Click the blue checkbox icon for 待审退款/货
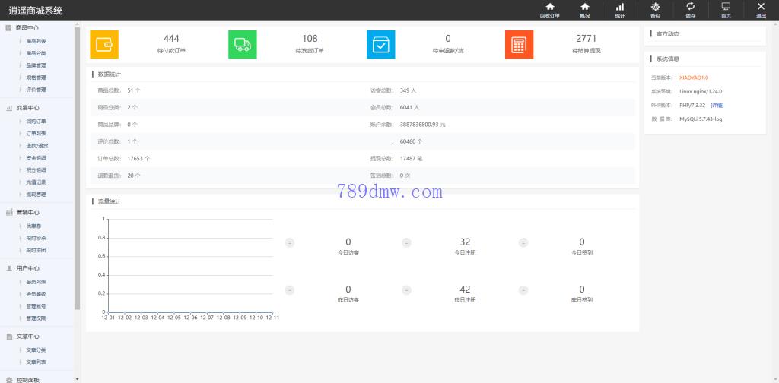The image size is (779, 383). 381,44
